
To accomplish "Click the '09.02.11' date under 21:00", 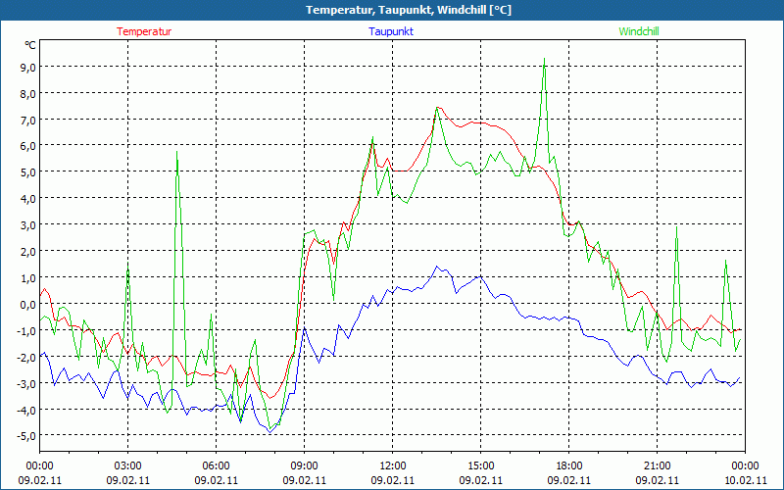I will pos(657,480).
